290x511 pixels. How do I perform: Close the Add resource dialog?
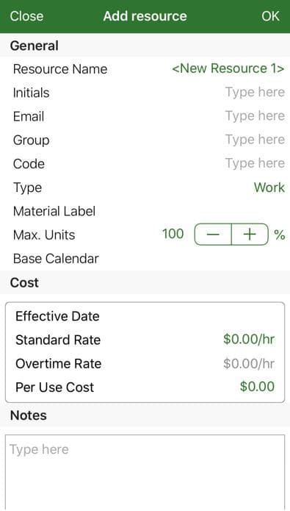click(x=26, y=16)
